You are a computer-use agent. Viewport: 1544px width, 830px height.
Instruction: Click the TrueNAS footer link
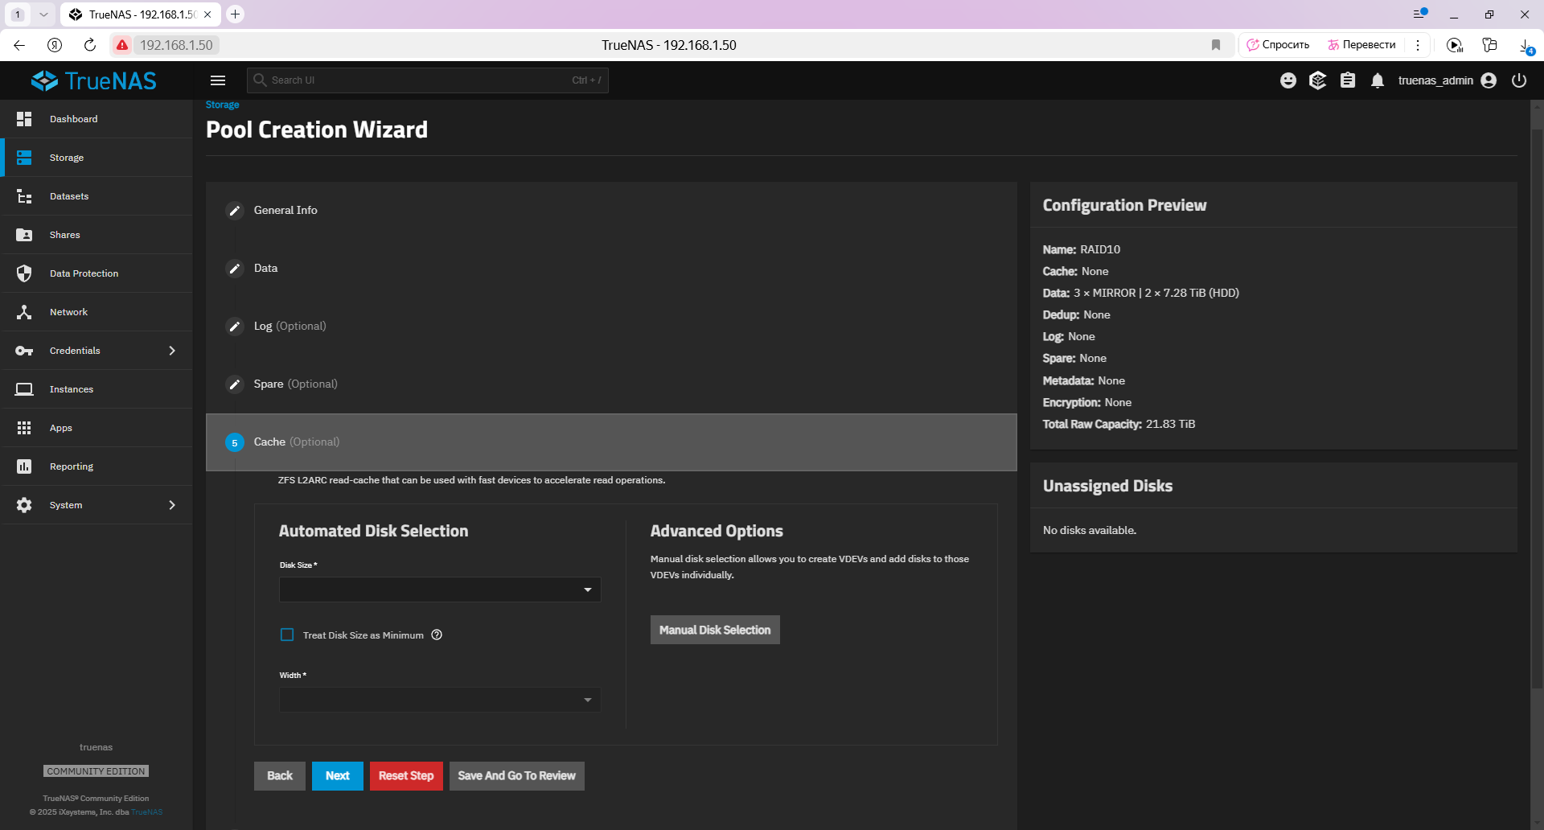pos(147,812)
